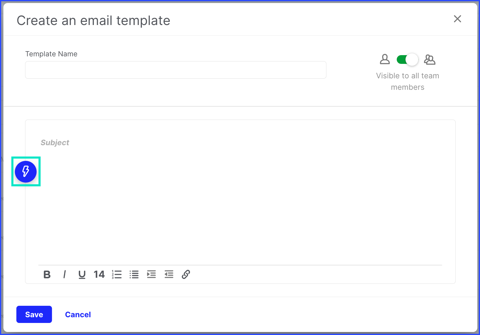
Task: Close the email template dialog
Action: pos(458,19)
